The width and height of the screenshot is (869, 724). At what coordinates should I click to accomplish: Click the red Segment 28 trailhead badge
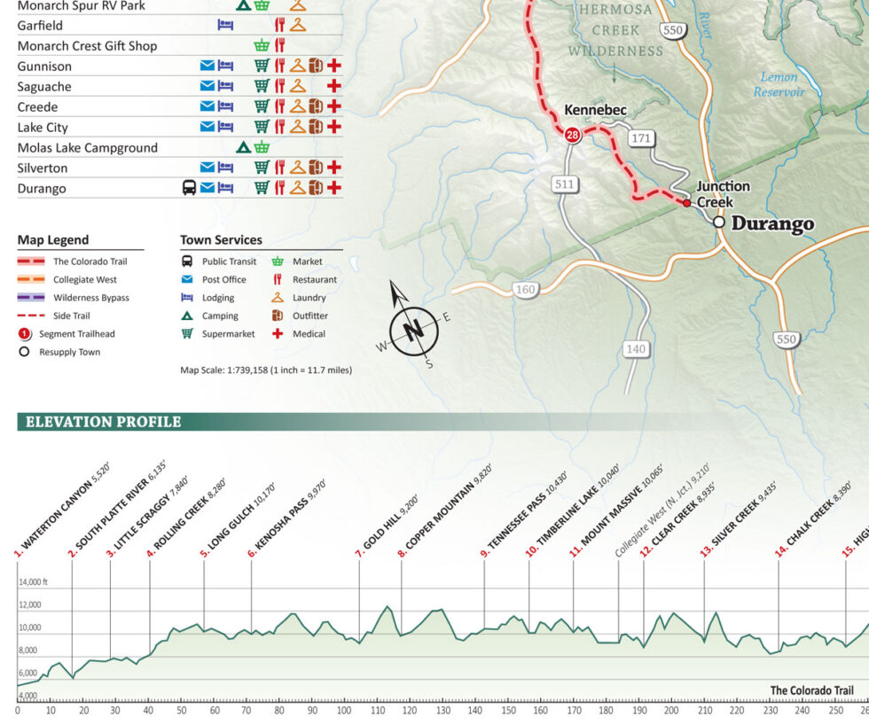(x=573, y=135)
